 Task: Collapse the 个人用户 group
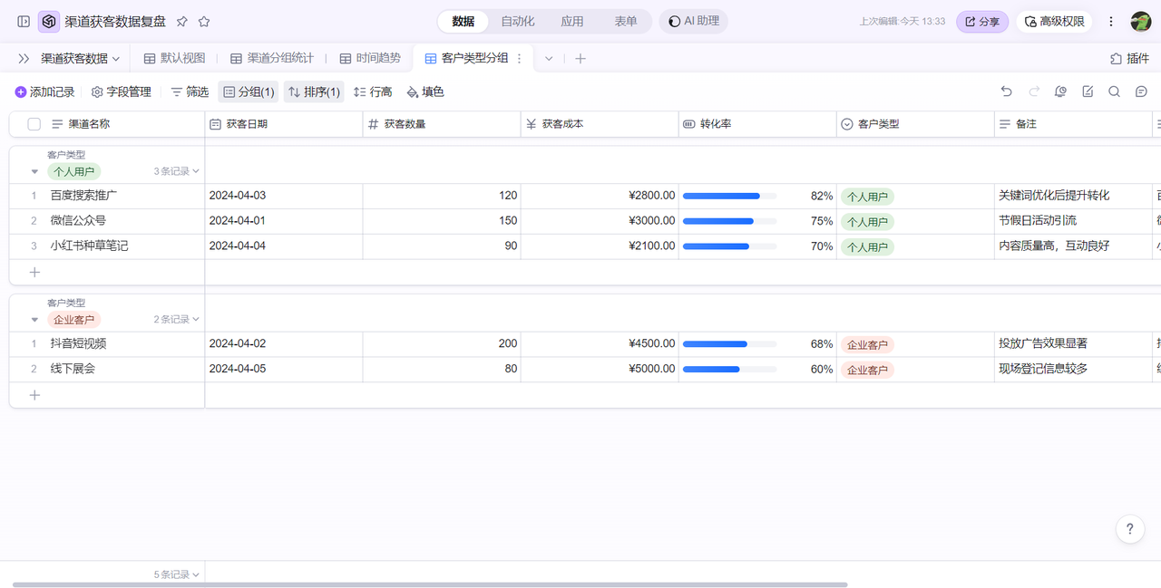[34, 171]
